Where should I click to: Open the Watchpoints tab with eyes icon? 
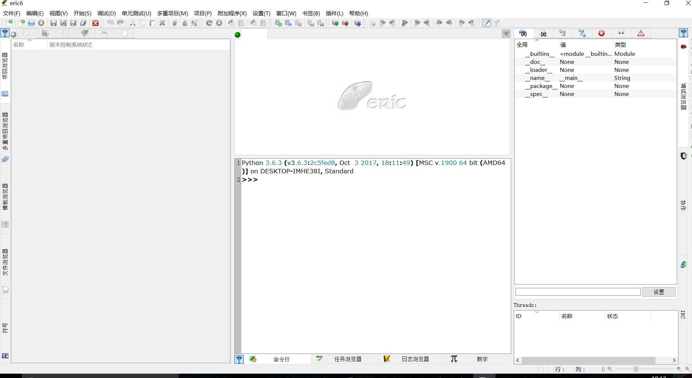(621, 33)
